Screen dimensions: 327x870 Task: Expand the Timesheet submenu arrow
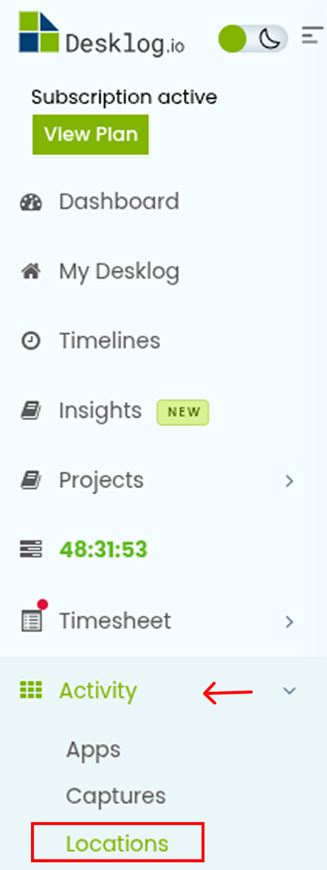[x=289, y=622]
